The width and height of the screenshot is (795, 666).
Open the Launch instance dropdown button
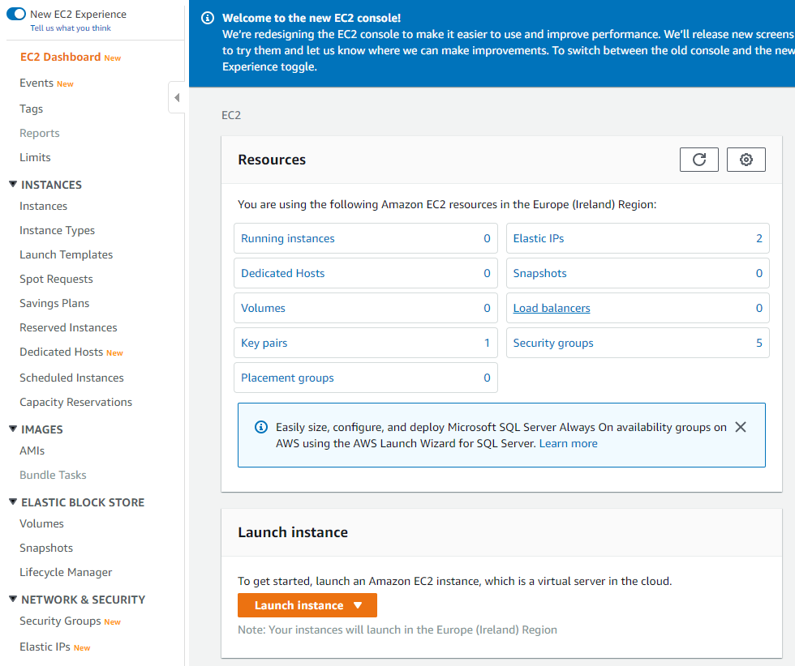[x=307, y=605]
